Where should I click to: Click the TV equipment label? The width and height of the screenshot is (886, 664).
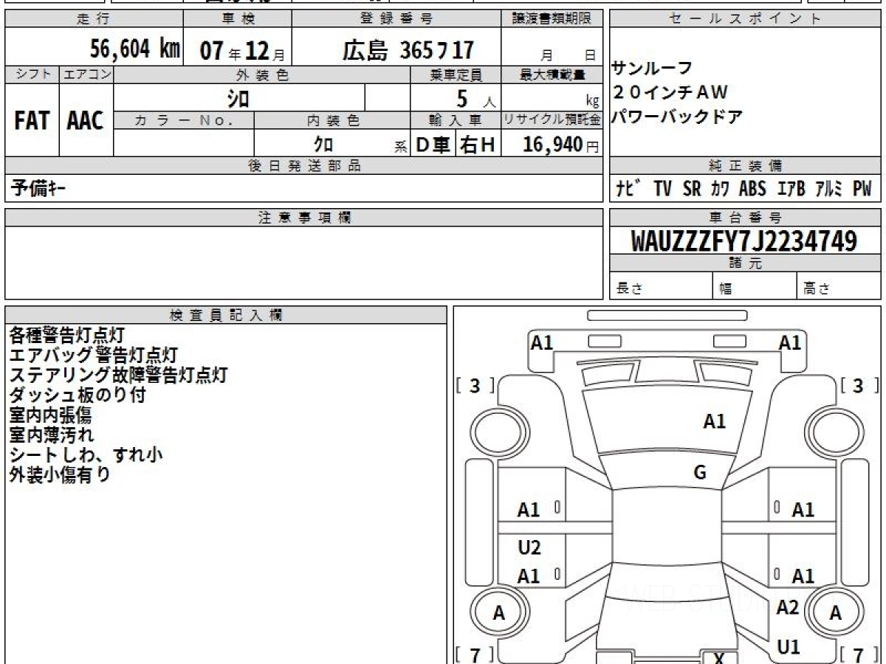(x=662, y=189)
